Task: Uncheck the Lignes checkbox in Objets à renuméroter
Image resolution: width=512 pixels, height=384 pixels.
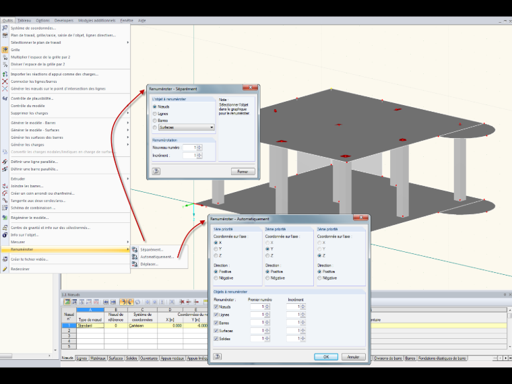Action: click(x=216, y=315)
